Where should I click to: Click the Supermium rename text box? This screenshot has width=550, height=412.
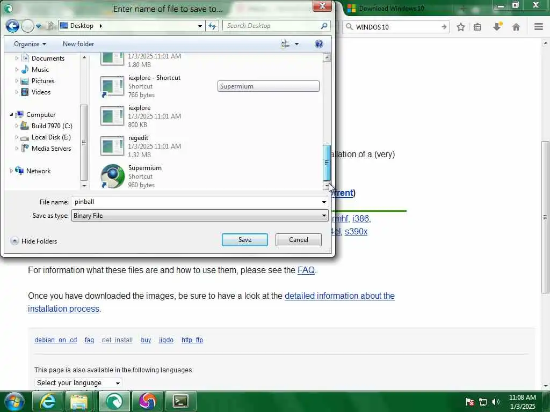pyautogui.click(x=269, y=86)
